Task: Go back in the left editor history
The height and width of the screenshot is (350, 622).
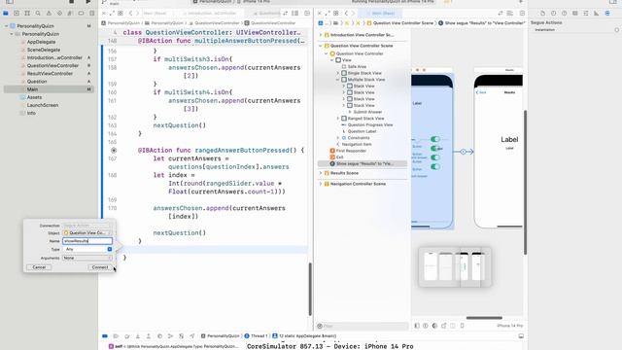Action: tap(130, 13)
